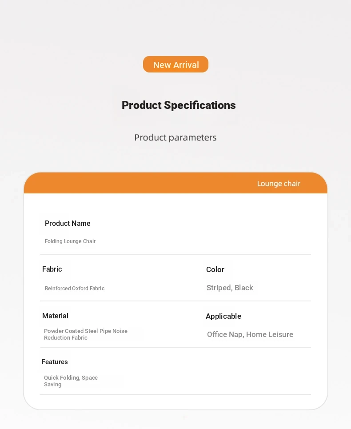Select the Folding Lounge Chair value

point(70,241)
